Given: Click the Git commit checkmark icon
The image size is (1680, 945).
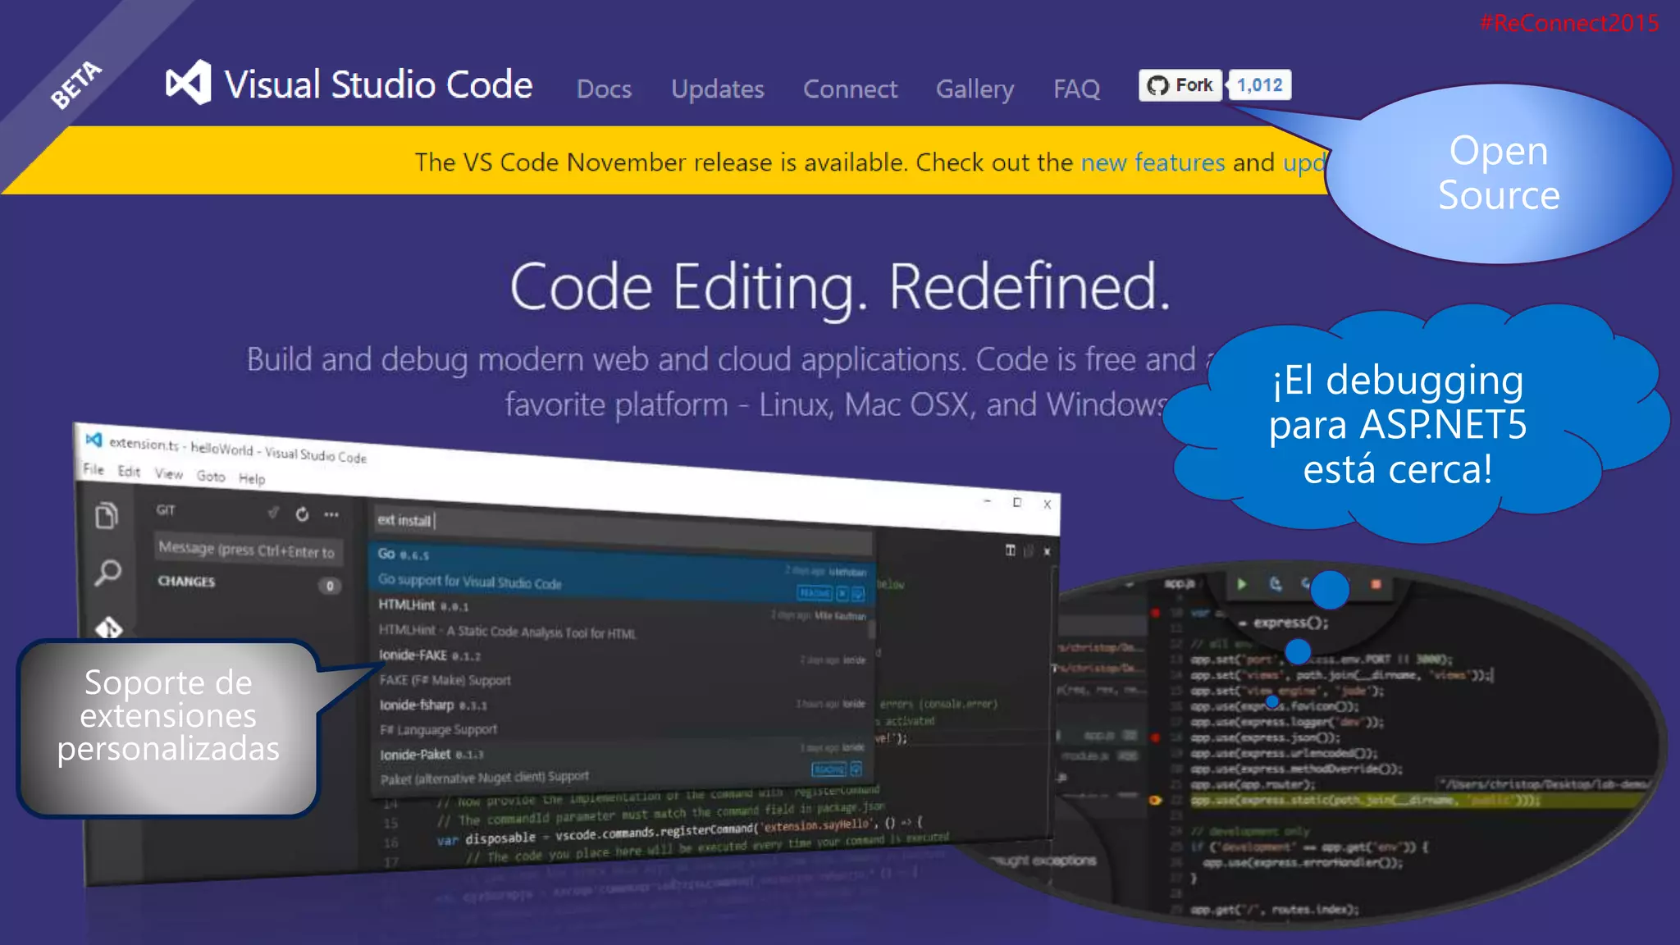Looking at the screenshot, I should click(273, 513).
